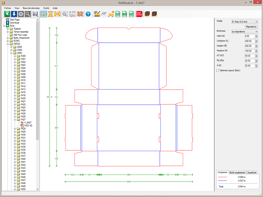
Task: Click the red Océ ProCut icon
Action: [139, 14]
